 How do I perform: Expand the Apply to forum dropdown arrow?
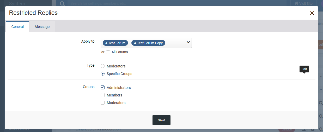point(188,43)
